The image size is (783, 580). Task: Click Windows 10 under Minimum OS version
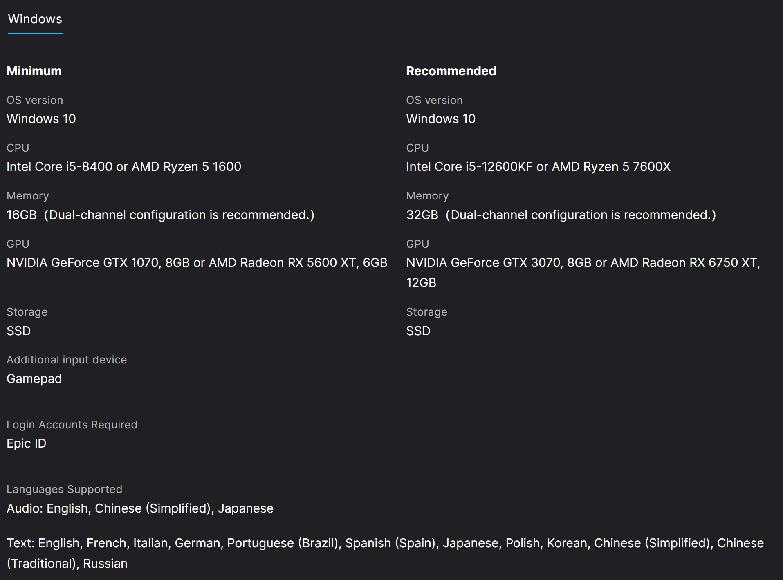point(41,119)
